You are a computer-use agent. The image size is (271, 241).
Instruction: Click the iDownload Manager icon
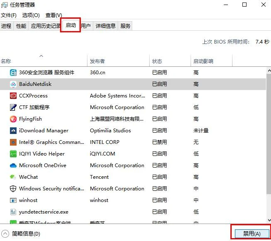coord(12,131)
